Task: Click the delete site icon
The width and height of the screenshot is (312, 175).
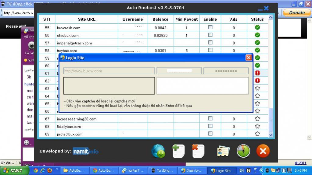Action: 198,151
